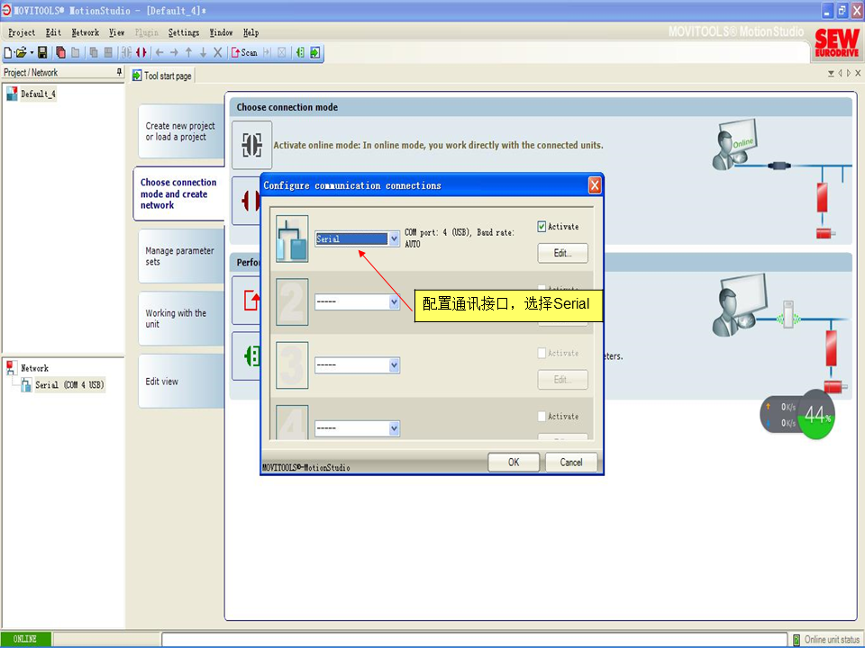Viewport: 865px width, 648px height.
Task: Open the Settings menu
Action: click(184, 32)
